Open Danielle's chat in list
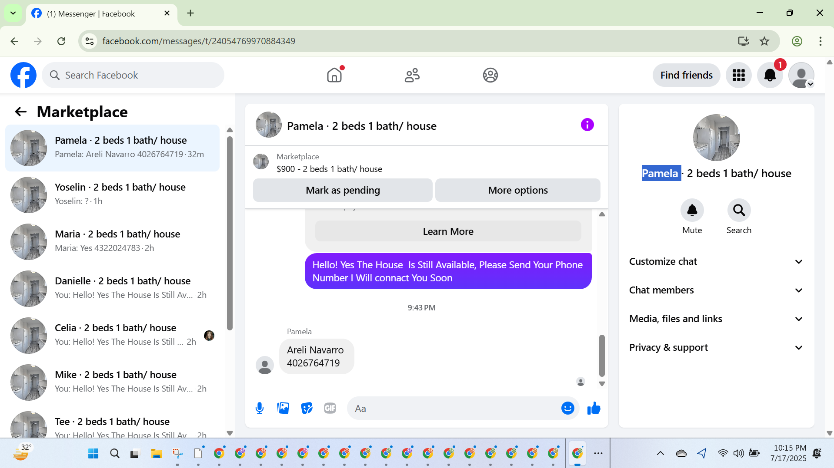The height and width of the screenshot is (468, 834). tap(112, 288)
